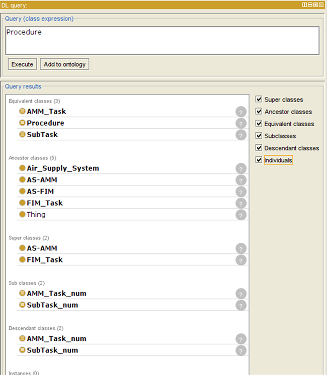Click inside the class expression query field
327x375 pixels.
pyautogui.click(x=162, y=40)
